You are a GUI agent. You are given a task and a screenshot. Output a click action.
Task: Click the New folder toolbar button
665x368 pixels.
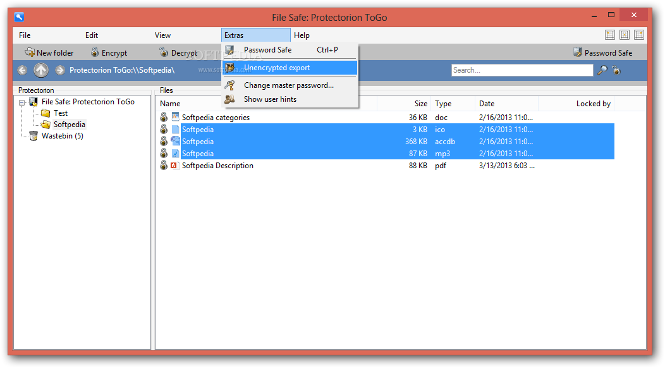click(x=49, y=52)
